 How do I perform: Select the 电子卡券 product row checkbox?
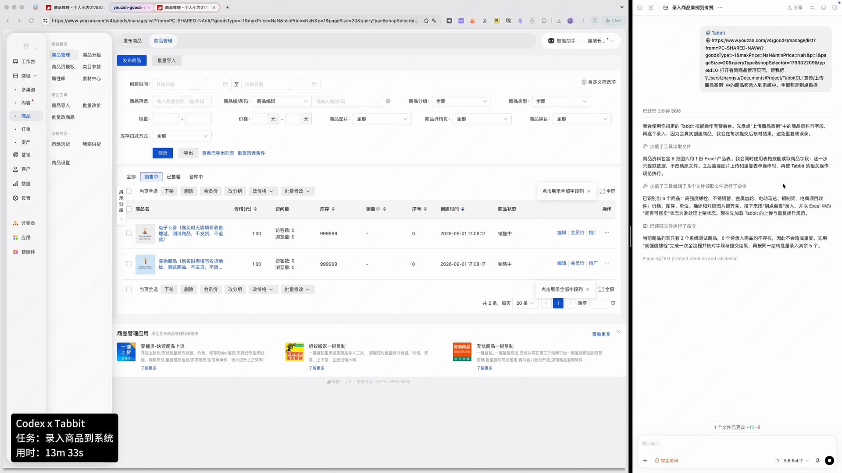pyautogui.click(x=129, y=233)
